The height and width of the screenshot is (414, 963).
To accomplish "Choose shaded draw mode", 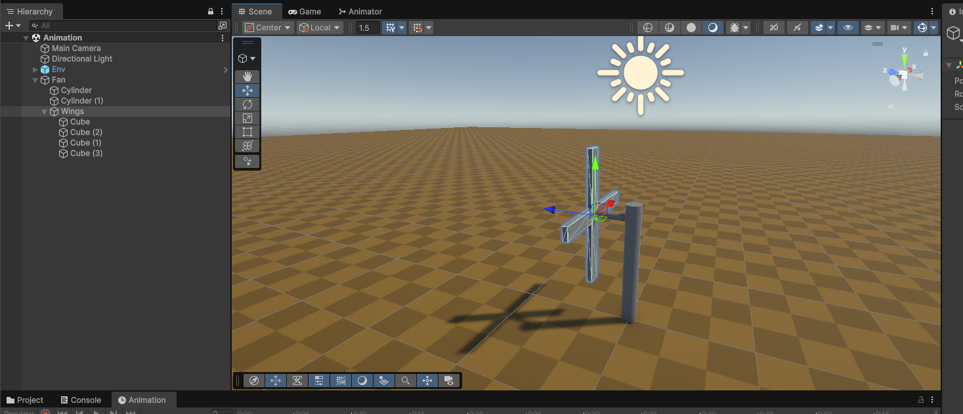I will [713, 28].
